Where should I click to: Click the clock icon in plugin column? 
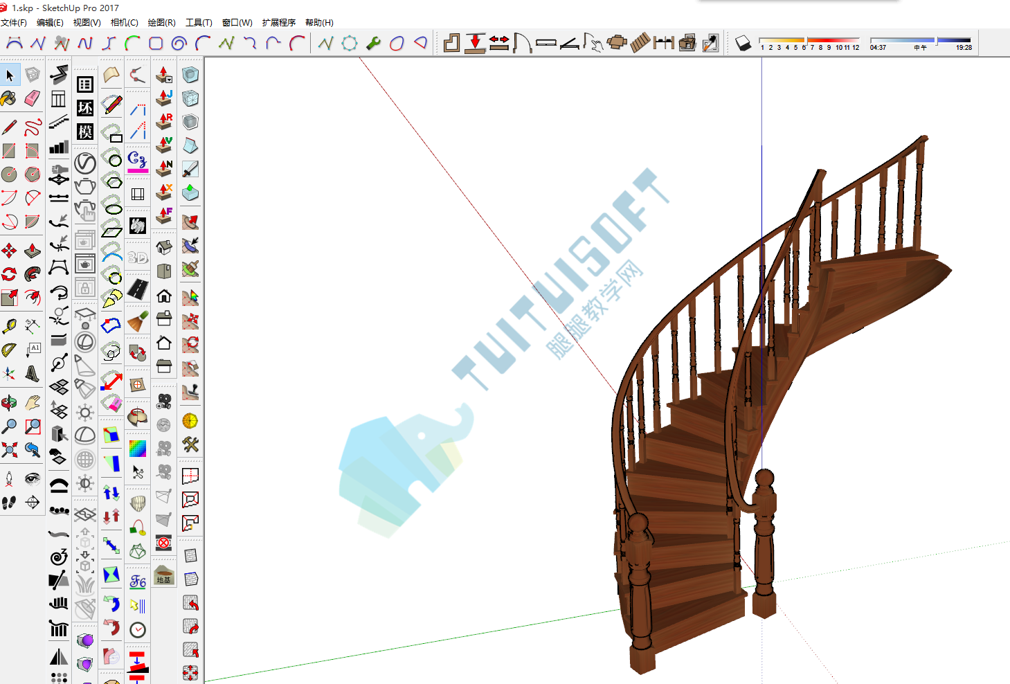pyautogui.click(x=138, y=630)
